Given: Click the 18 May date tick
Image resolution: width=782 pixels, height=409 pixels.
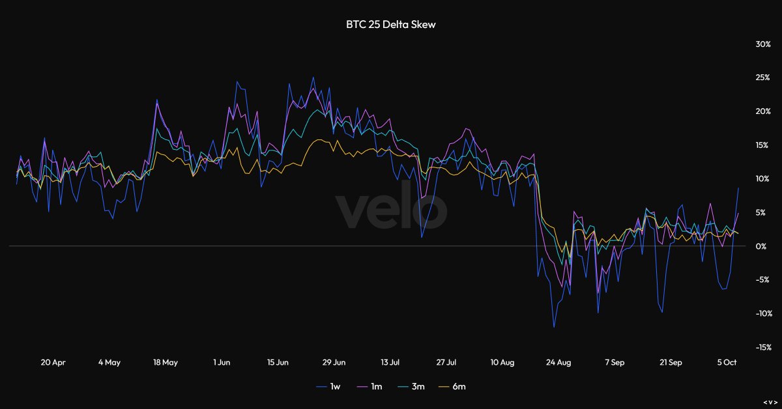Looking at the screenshot, I should click(x=166, y=363).
